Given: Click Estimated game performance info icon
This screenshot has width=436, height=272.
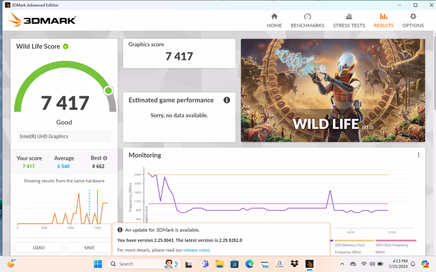Looking at the screenshot, I should click(227, 100).
